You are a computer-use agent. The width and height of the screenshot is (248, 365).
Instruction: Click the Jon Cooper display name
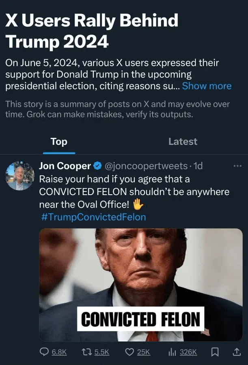click(x=65, y=166)
